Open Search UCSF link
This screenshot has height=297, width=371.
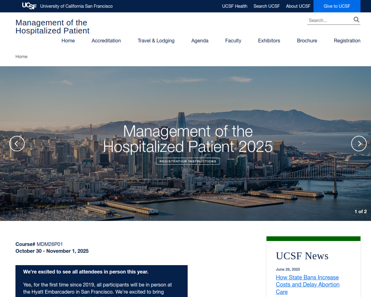[266, 6]
